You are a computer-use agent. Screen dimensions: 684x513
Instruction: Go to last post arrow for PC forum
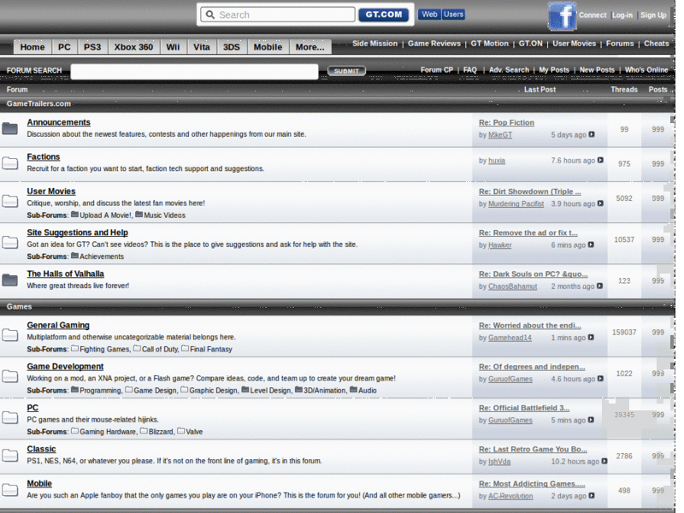click(591, 420)
